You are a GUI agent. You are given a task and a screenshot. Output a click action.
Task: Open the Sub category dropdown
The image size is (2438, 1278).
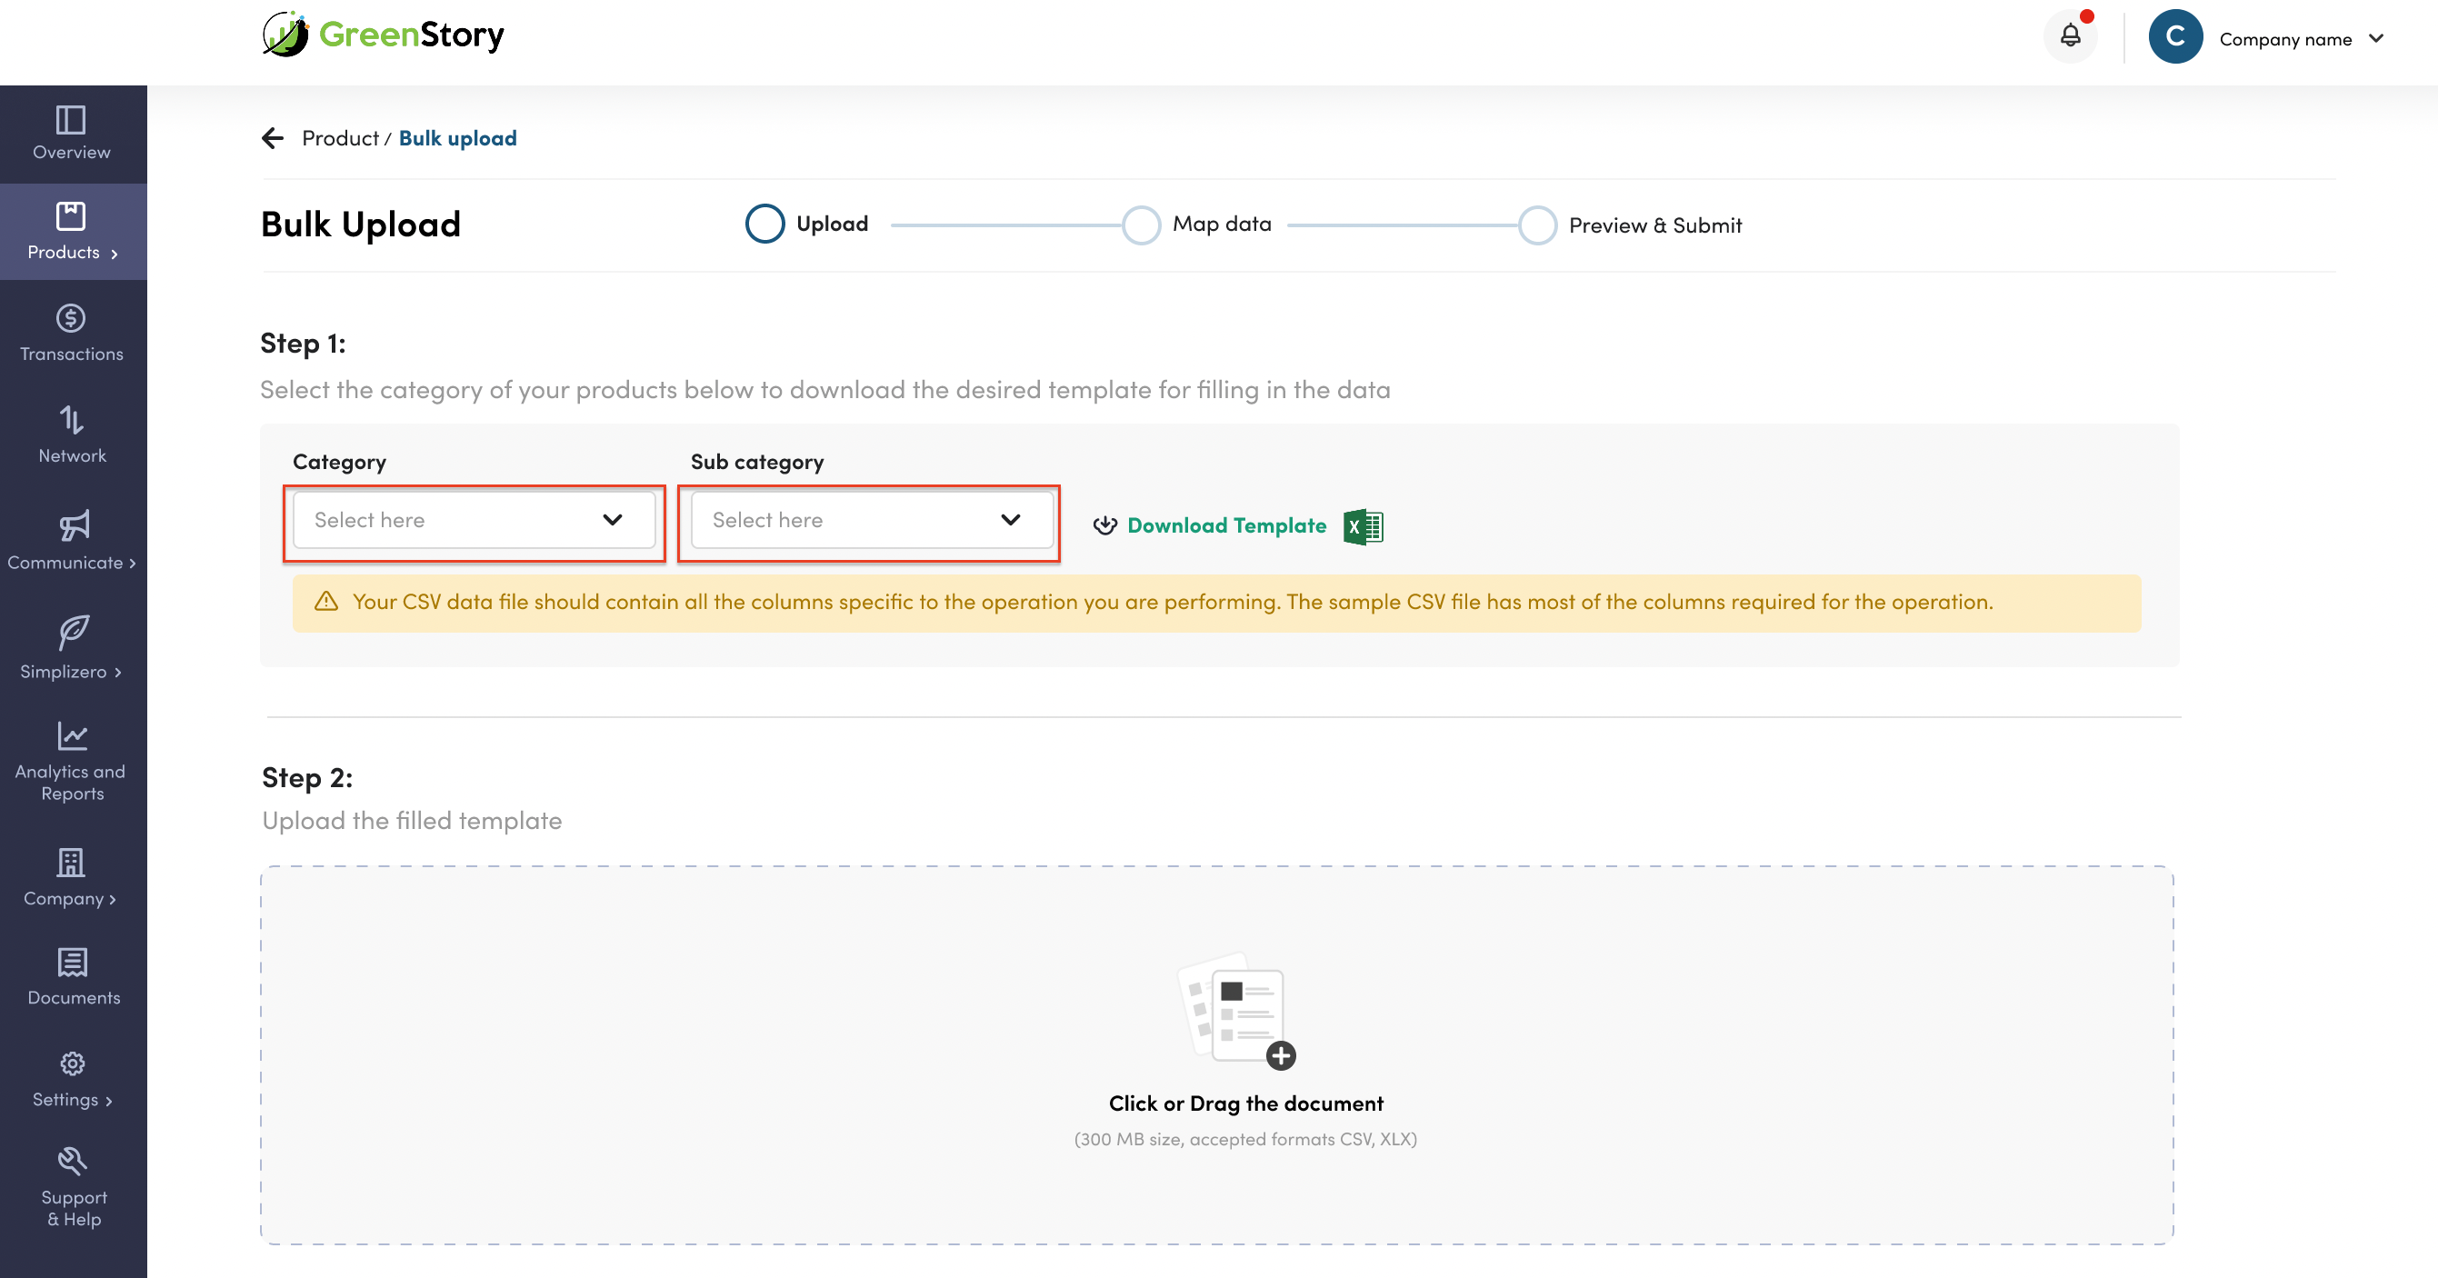click(871, 520)
